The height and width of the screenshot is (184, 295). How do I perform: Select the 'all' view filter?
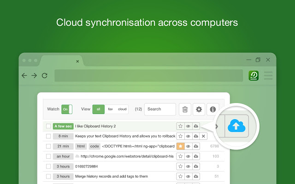(99, 109)
